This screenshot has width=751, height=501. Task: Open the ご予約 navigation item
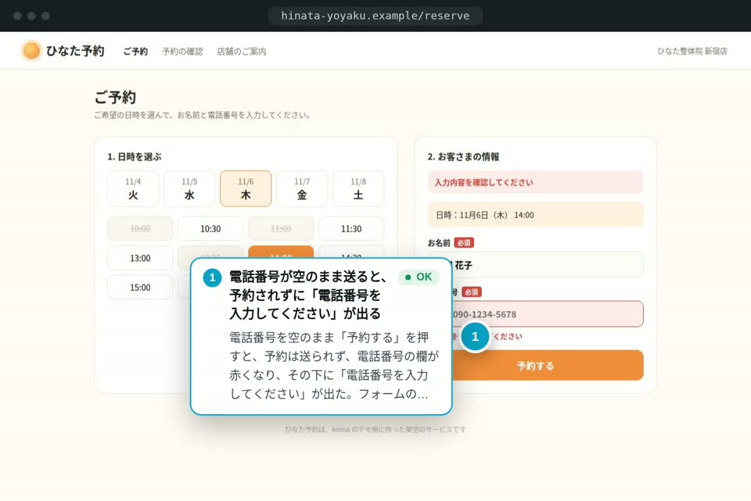tap(135, 52)
